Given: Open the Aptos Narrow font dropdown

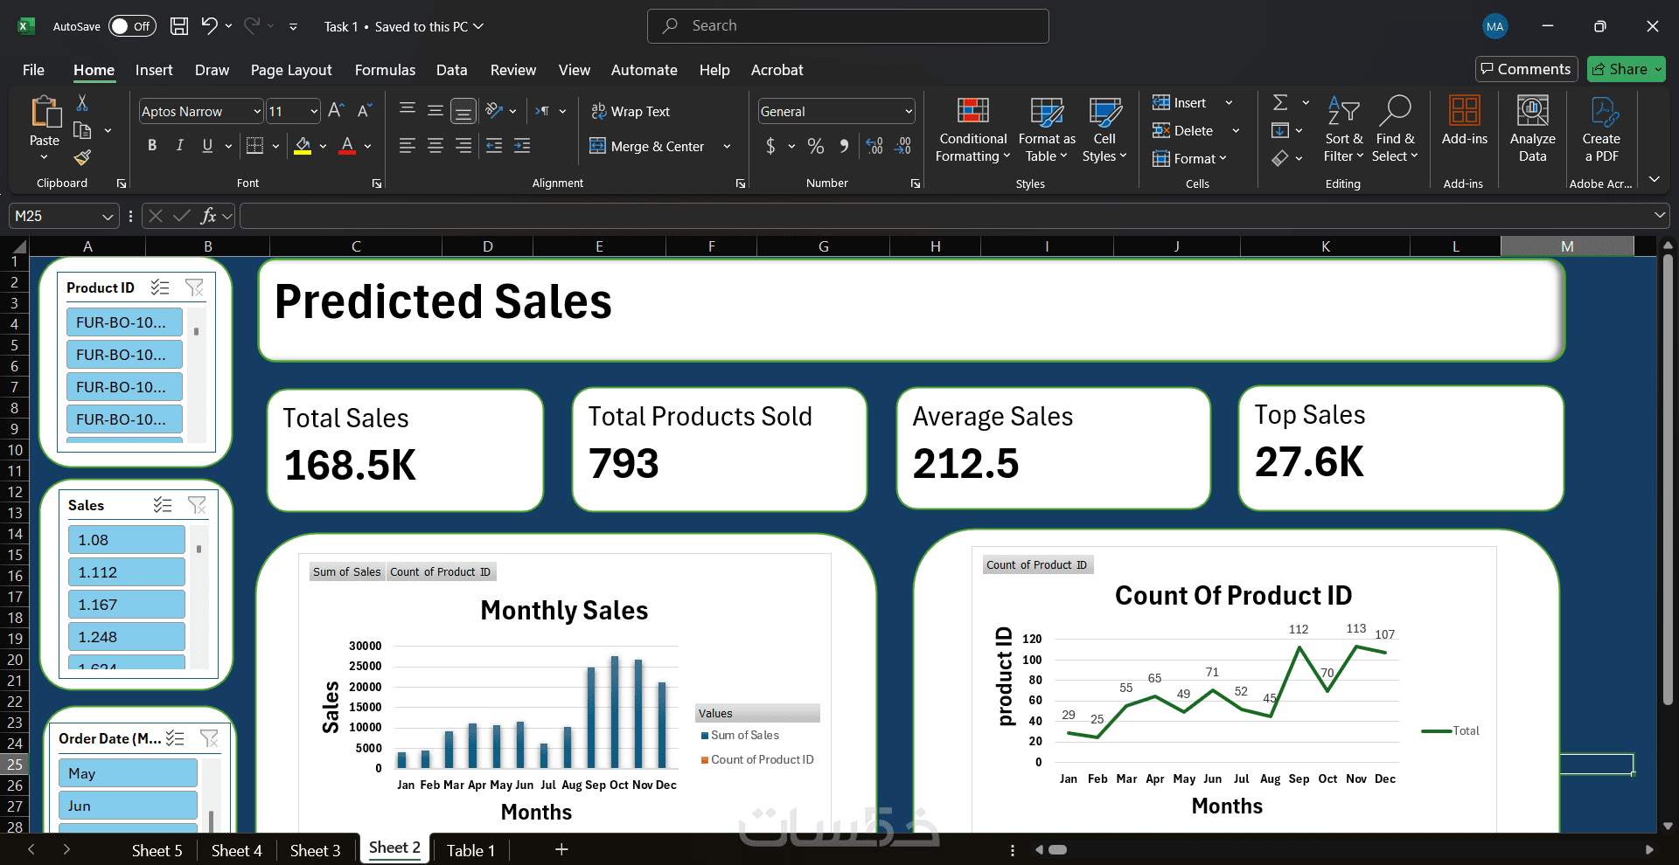Looking at the screenshot, I should point(257,112).
